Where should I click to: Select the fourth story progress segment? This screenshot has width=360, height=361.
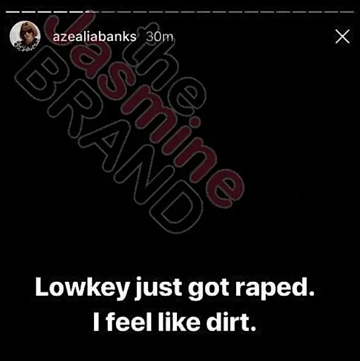click(60, 12)
